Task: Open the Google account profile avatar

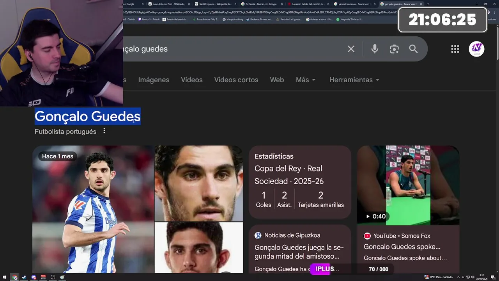Action: click(x=476, y=49)
